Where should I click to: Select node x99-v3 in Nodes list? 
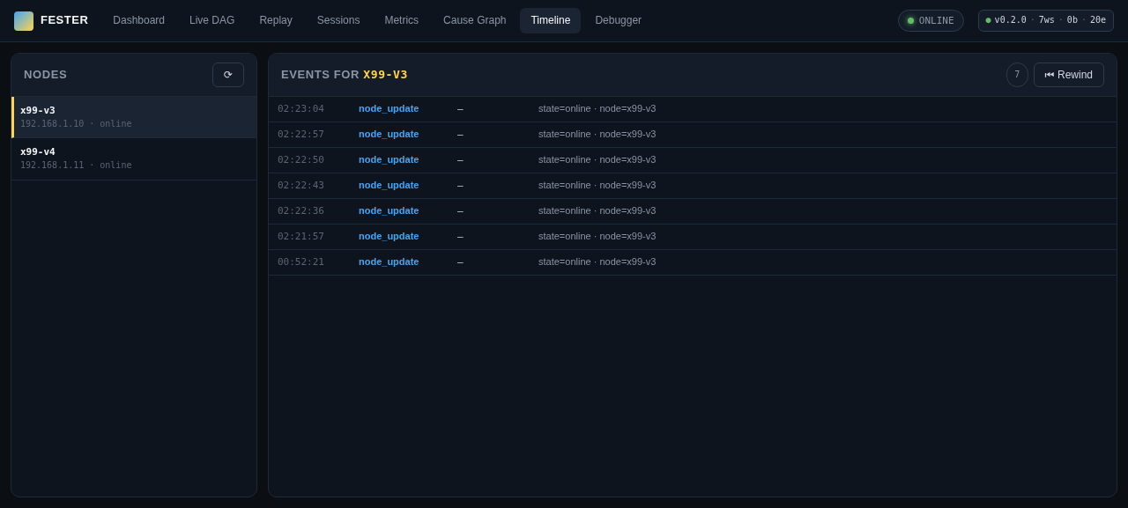click(x=134, y=117)
